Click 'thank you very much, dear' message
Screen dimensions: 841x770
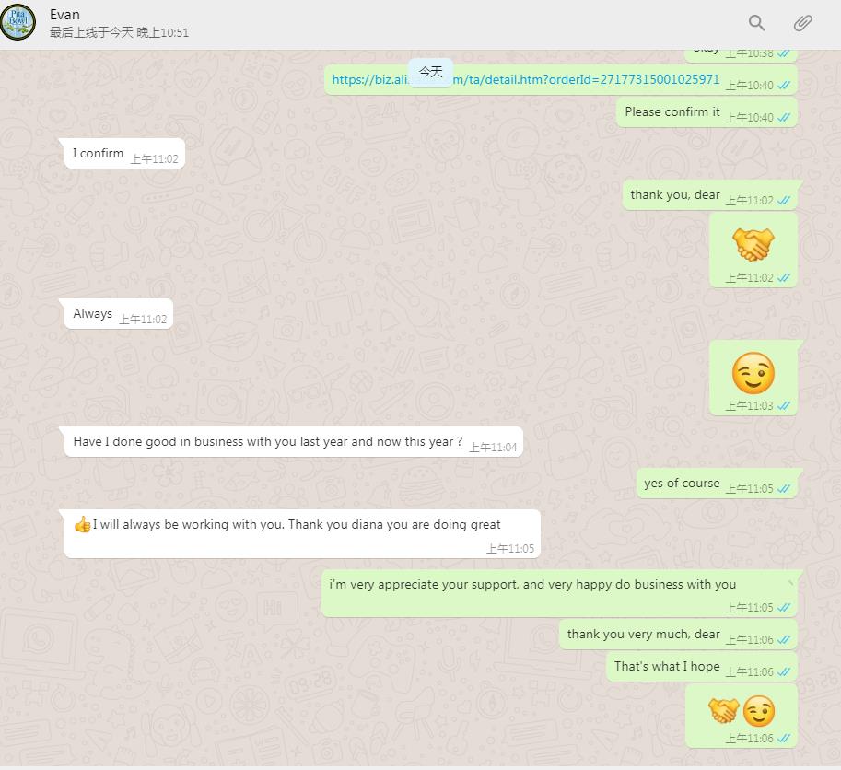click(x=679, y=635)
